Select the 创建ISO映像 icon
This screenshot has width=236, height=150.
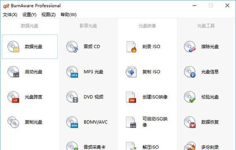[131, 97]
